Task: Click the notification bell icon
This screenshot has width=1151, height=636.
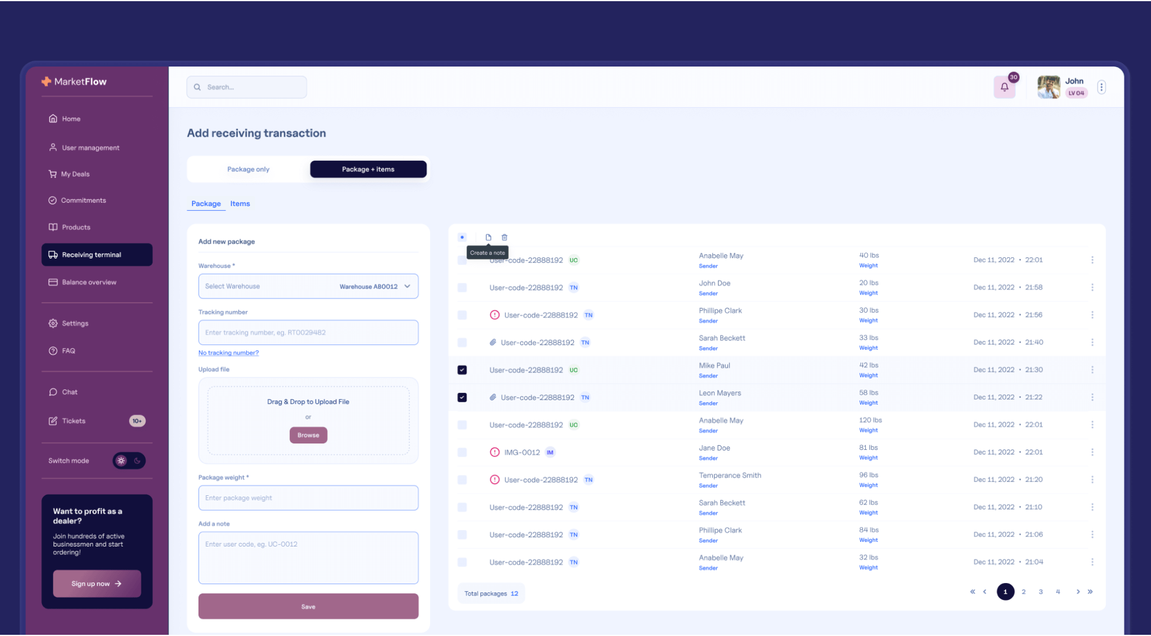Action: (x=1004, y=87)
